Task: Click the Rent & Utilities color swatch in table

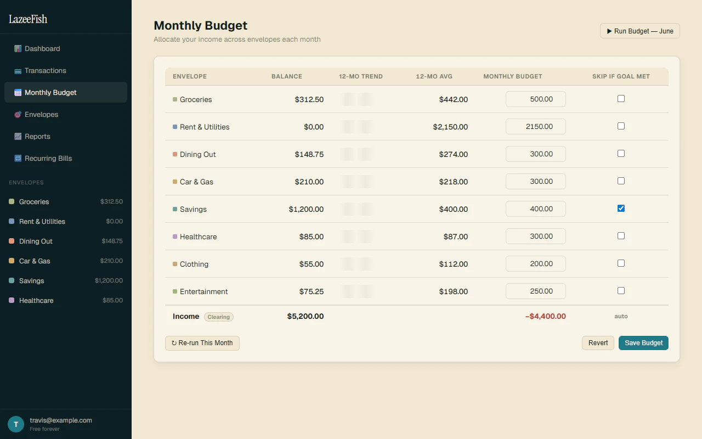Action: click(x=175, y=127)
